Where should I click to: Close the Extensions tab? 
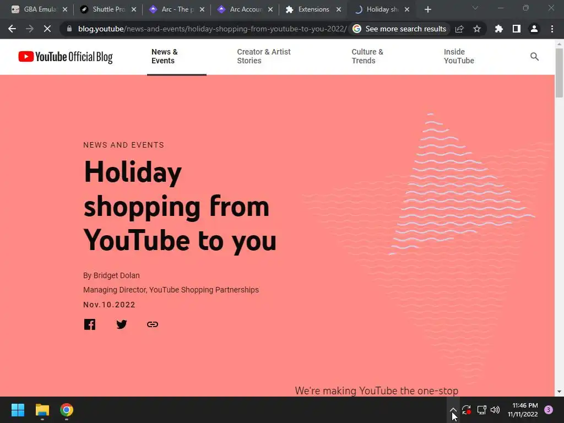339,9
